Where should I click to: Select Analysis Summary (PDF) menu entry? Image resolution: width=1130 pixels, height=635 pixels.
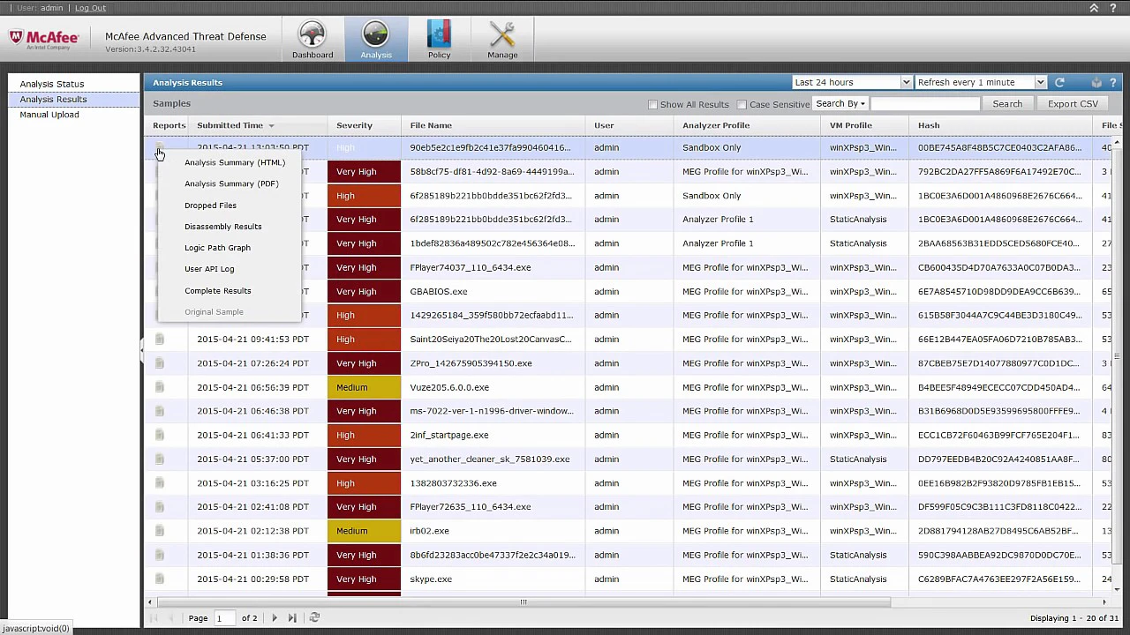click(231, 183)
